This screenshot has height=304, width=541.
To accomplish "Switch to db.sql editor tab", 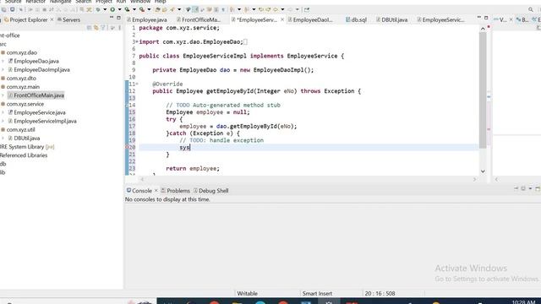I will (357, 19).
